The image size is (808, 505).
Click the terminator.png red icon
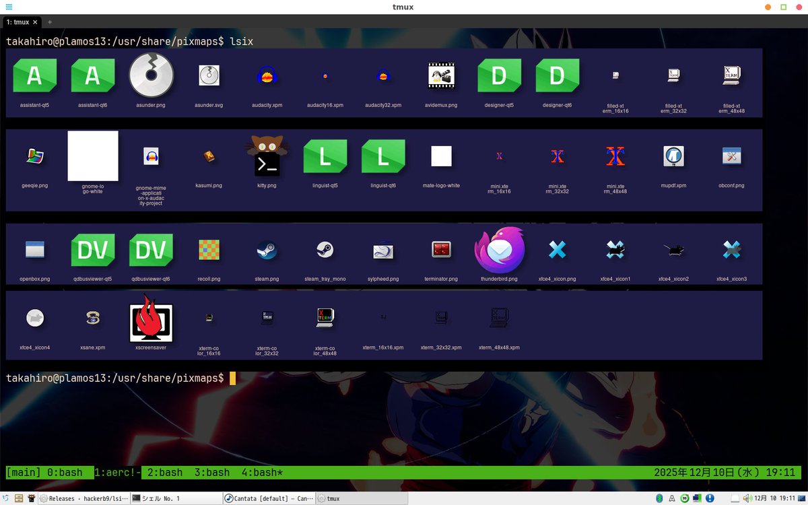tap(441, 250)
